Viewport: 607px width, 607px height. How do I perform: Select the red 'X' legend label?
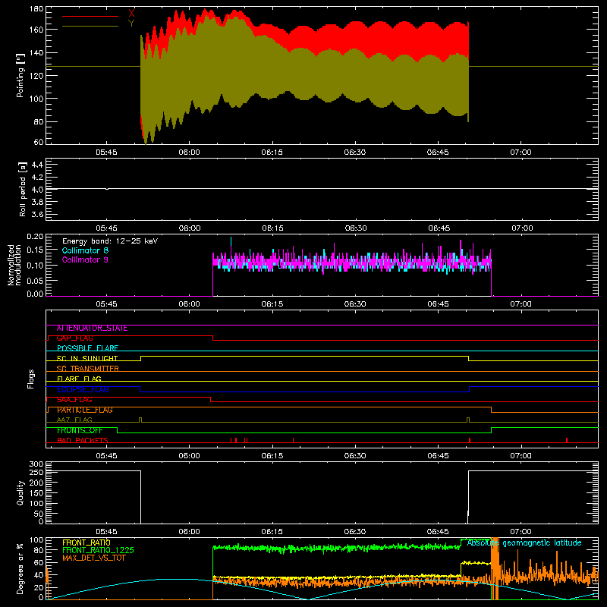coord(131,14)
